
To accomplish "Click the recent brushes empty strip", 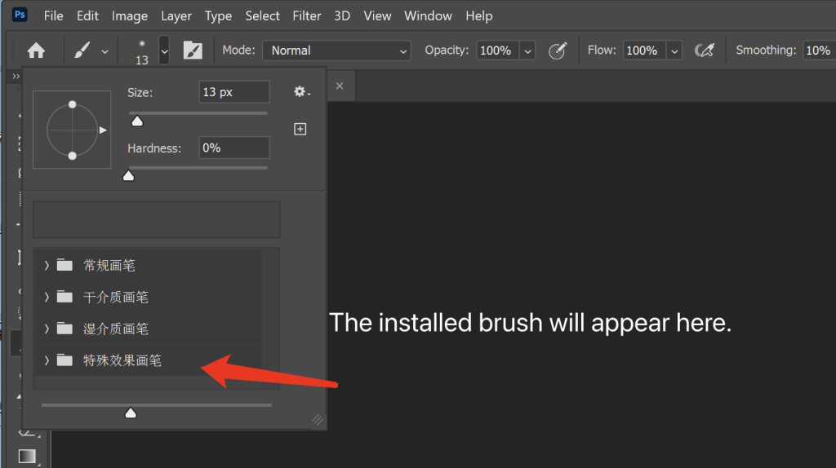I will pyautogui.click(x=157, y=219).
